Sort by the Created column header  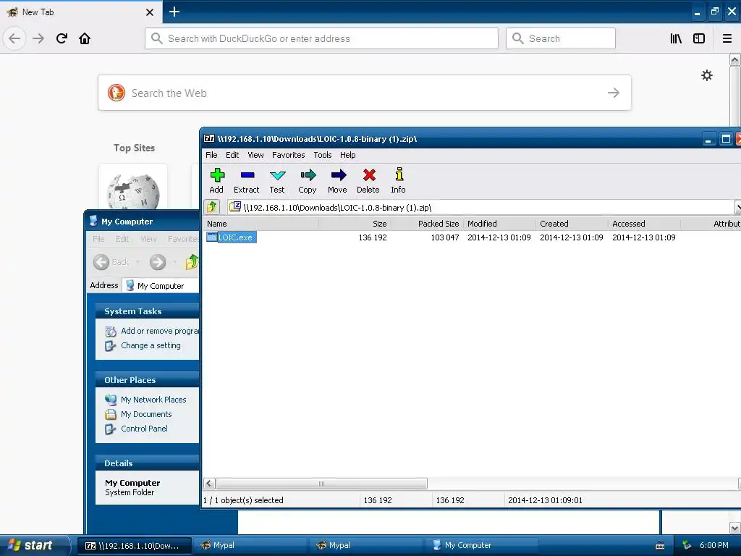click(x=572, y=224)
